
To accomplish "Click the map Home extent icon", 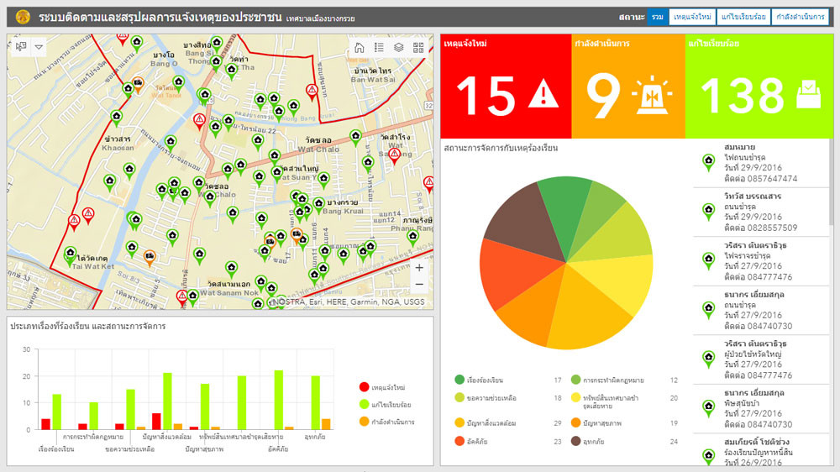I will coord(359,48).
